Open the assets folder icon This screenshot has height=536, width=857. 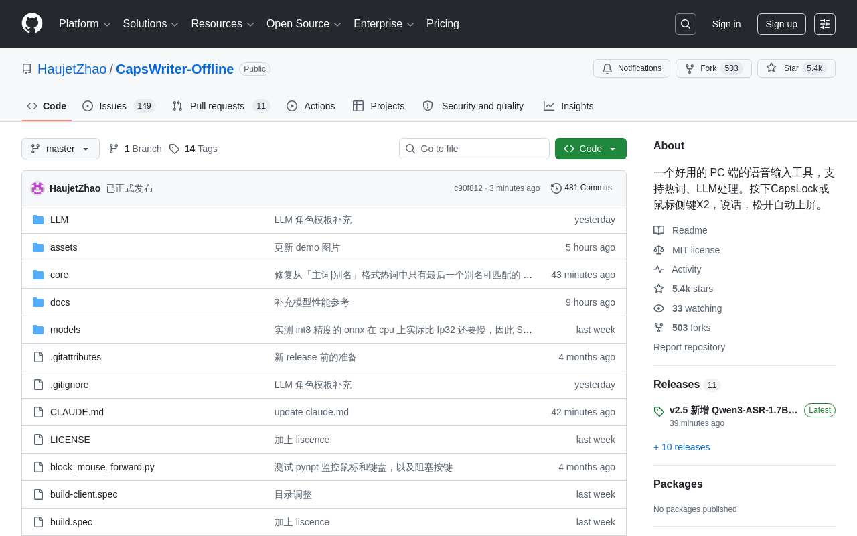[38, 247]
